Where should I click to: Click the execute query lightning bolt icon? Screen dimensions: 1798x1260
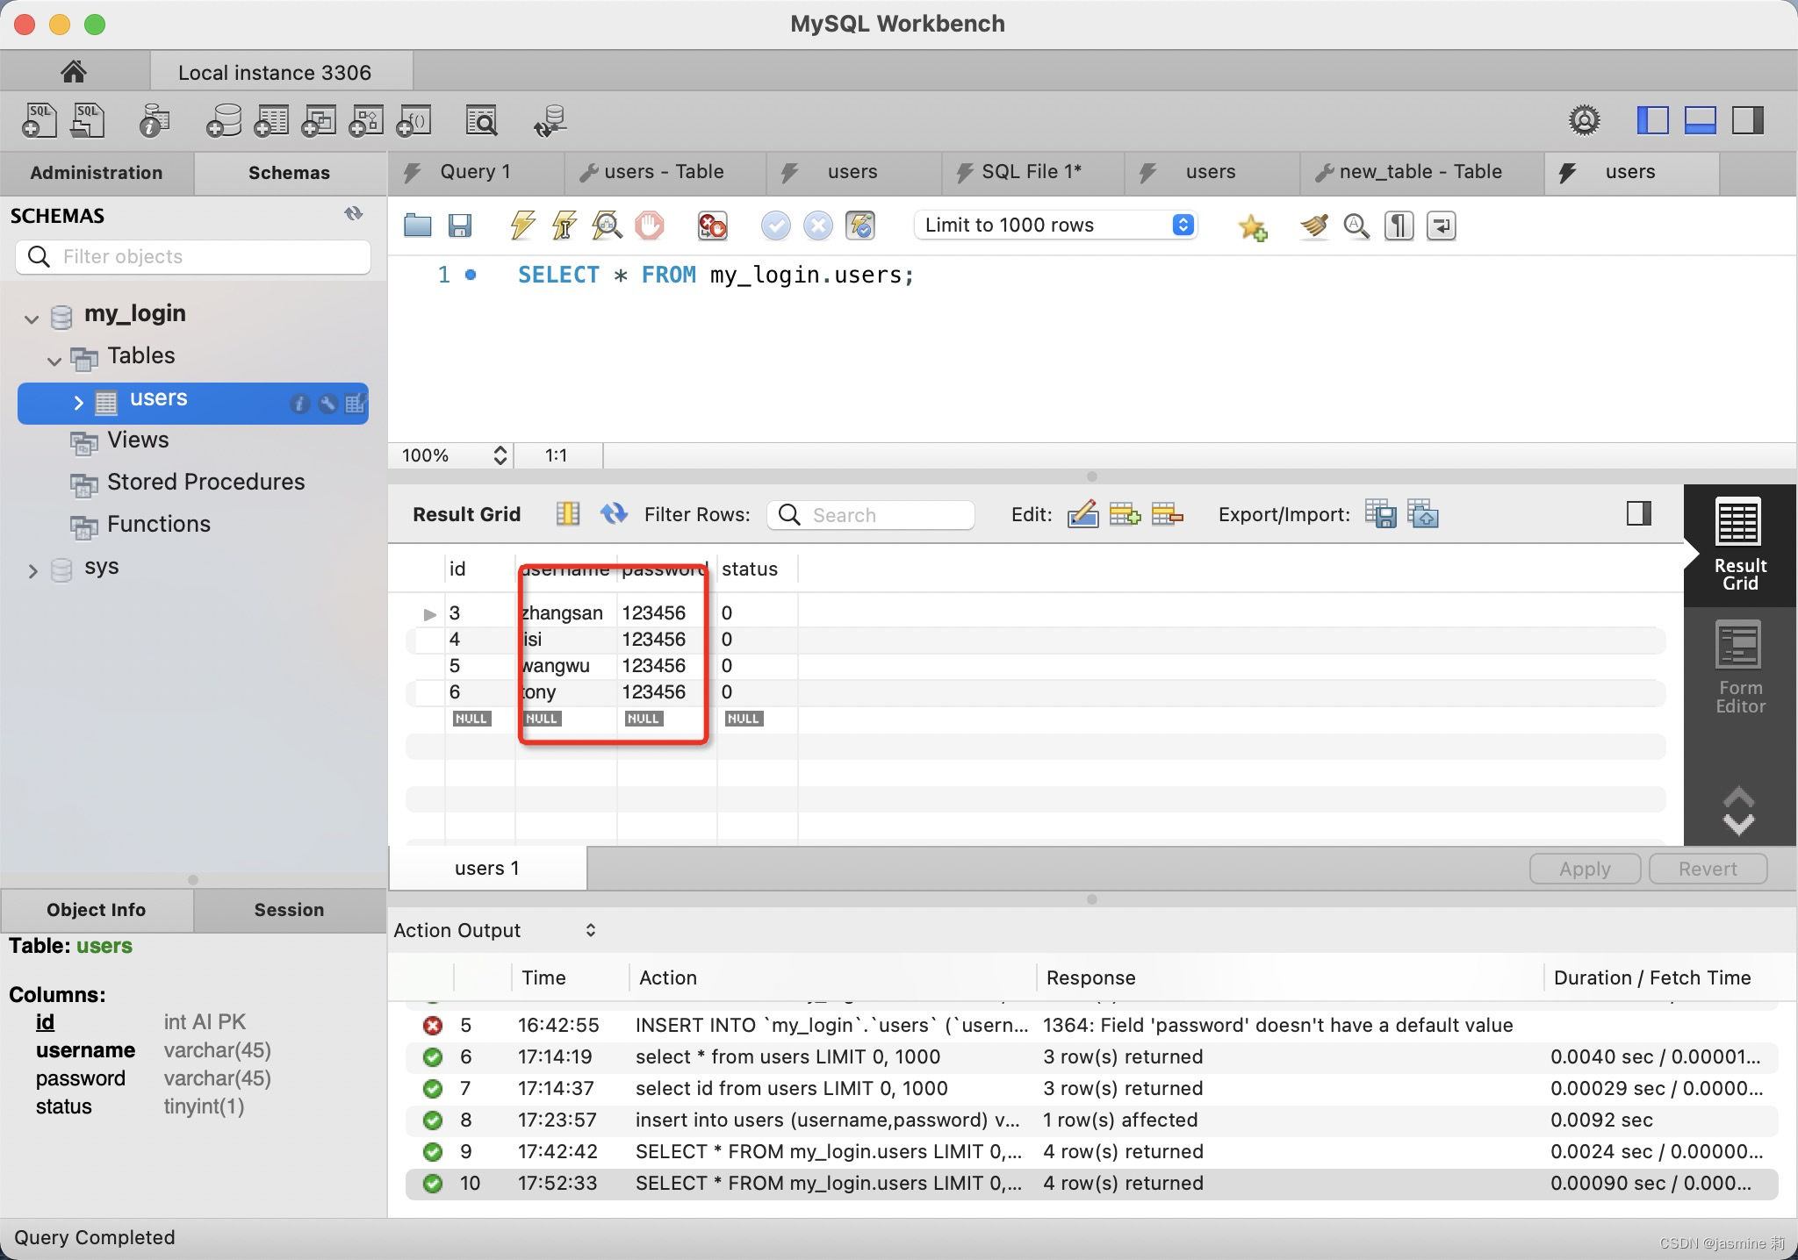point(522,226)
